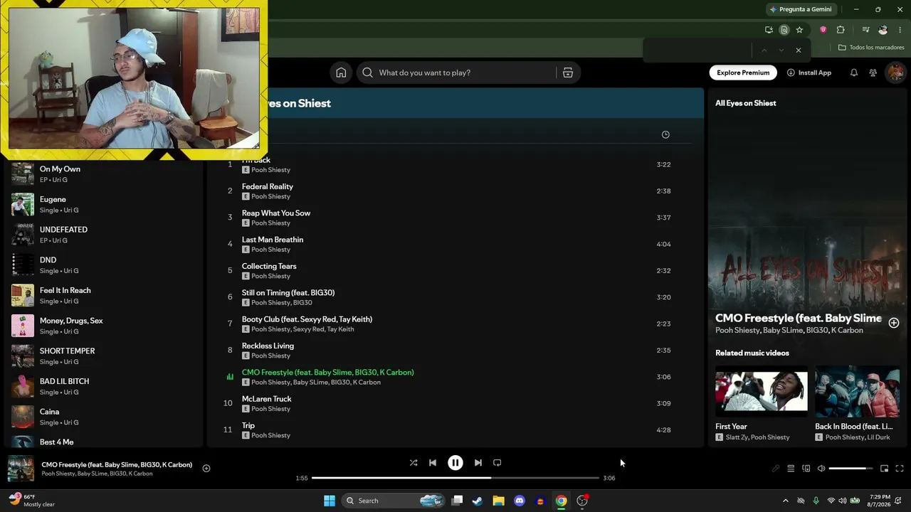
Task: Open UNDEFEATED EP in library
Action: tap(103, 235)
